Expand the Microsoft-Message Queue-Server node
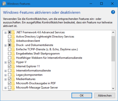The width and height of the screenshot is (118, 101). (6, 88)
